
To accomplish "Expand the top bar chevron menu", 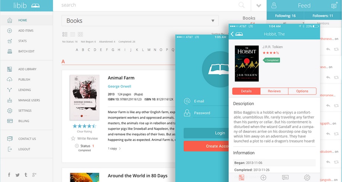I will click(x=259, y=5).
